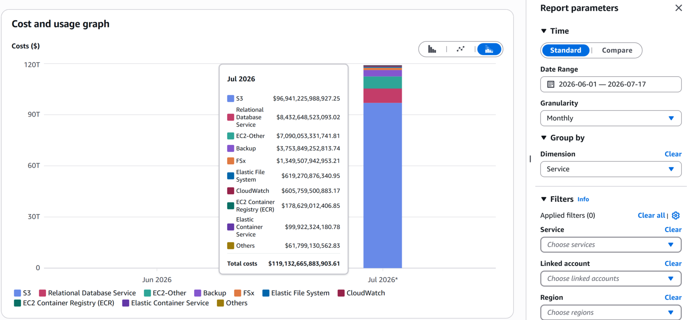
Task: Open the Granularity Monthly dropdown
Action: (611, 118)
